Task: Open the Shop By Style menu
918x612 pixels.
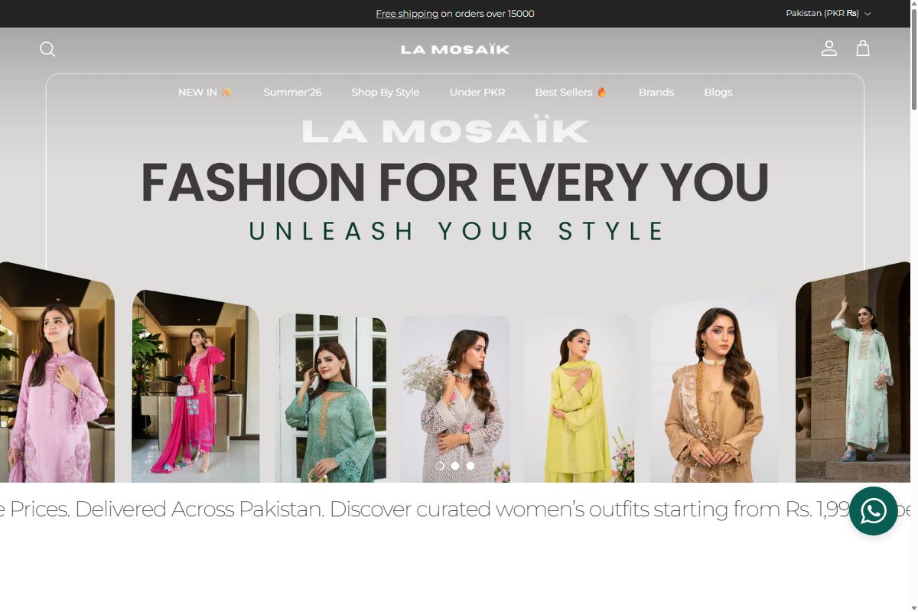Action: pyautogui.click(x=386, y=92)
